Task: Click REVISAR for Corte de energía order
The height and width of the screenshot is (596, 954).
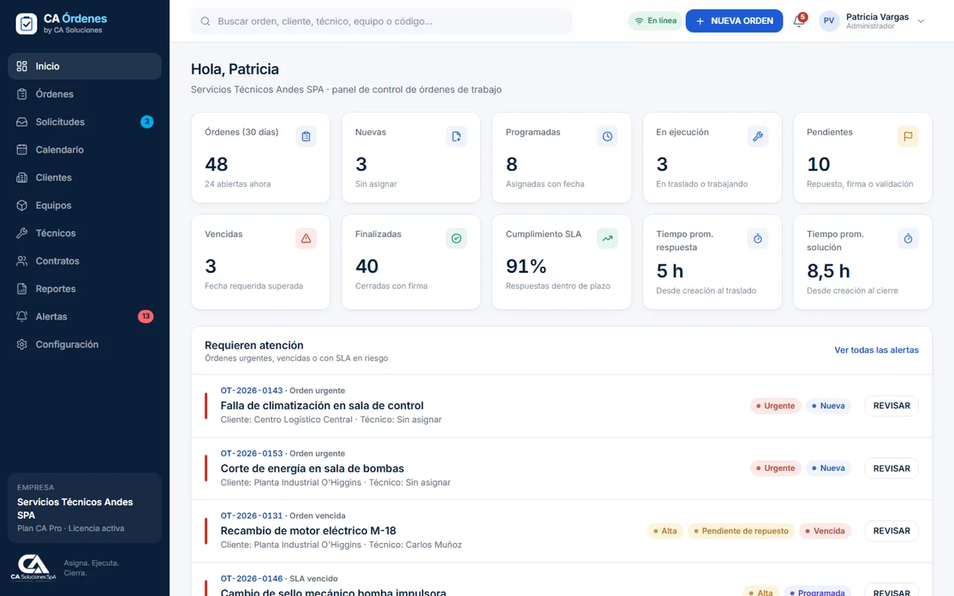Action: tap(891, 469)
